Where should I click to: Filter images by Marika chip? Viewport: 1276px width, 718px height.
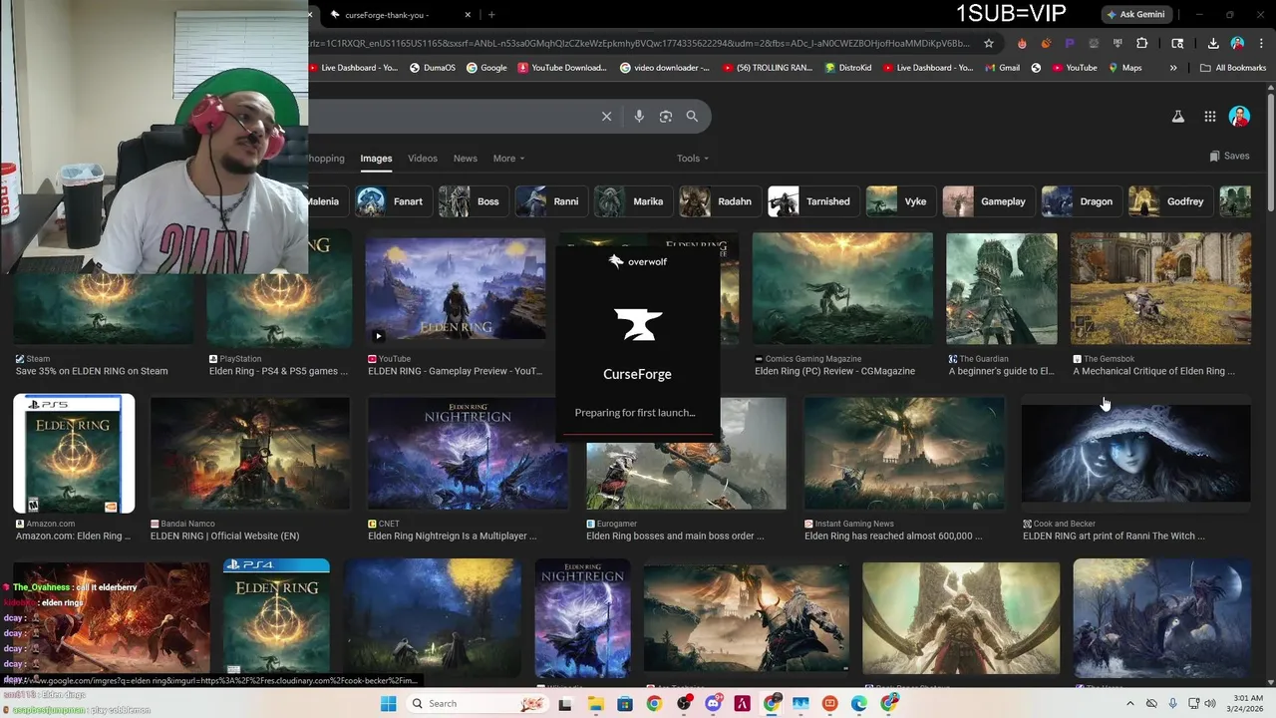point(632,201)
